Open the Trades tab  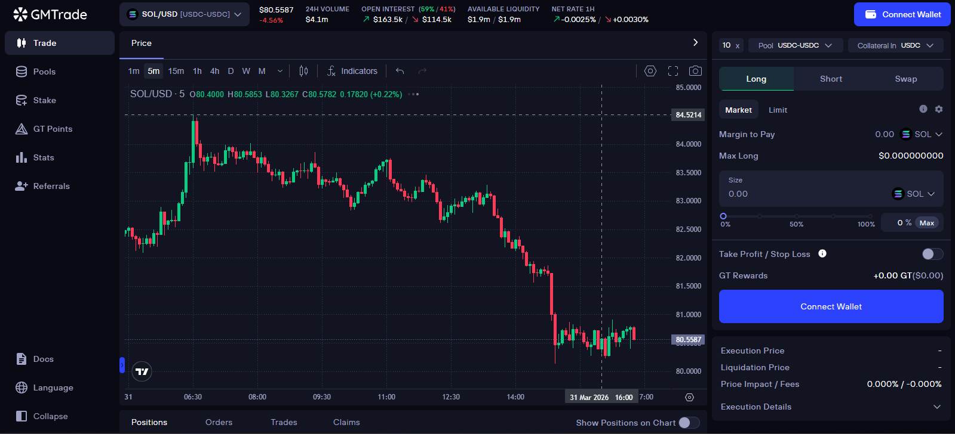284,422
